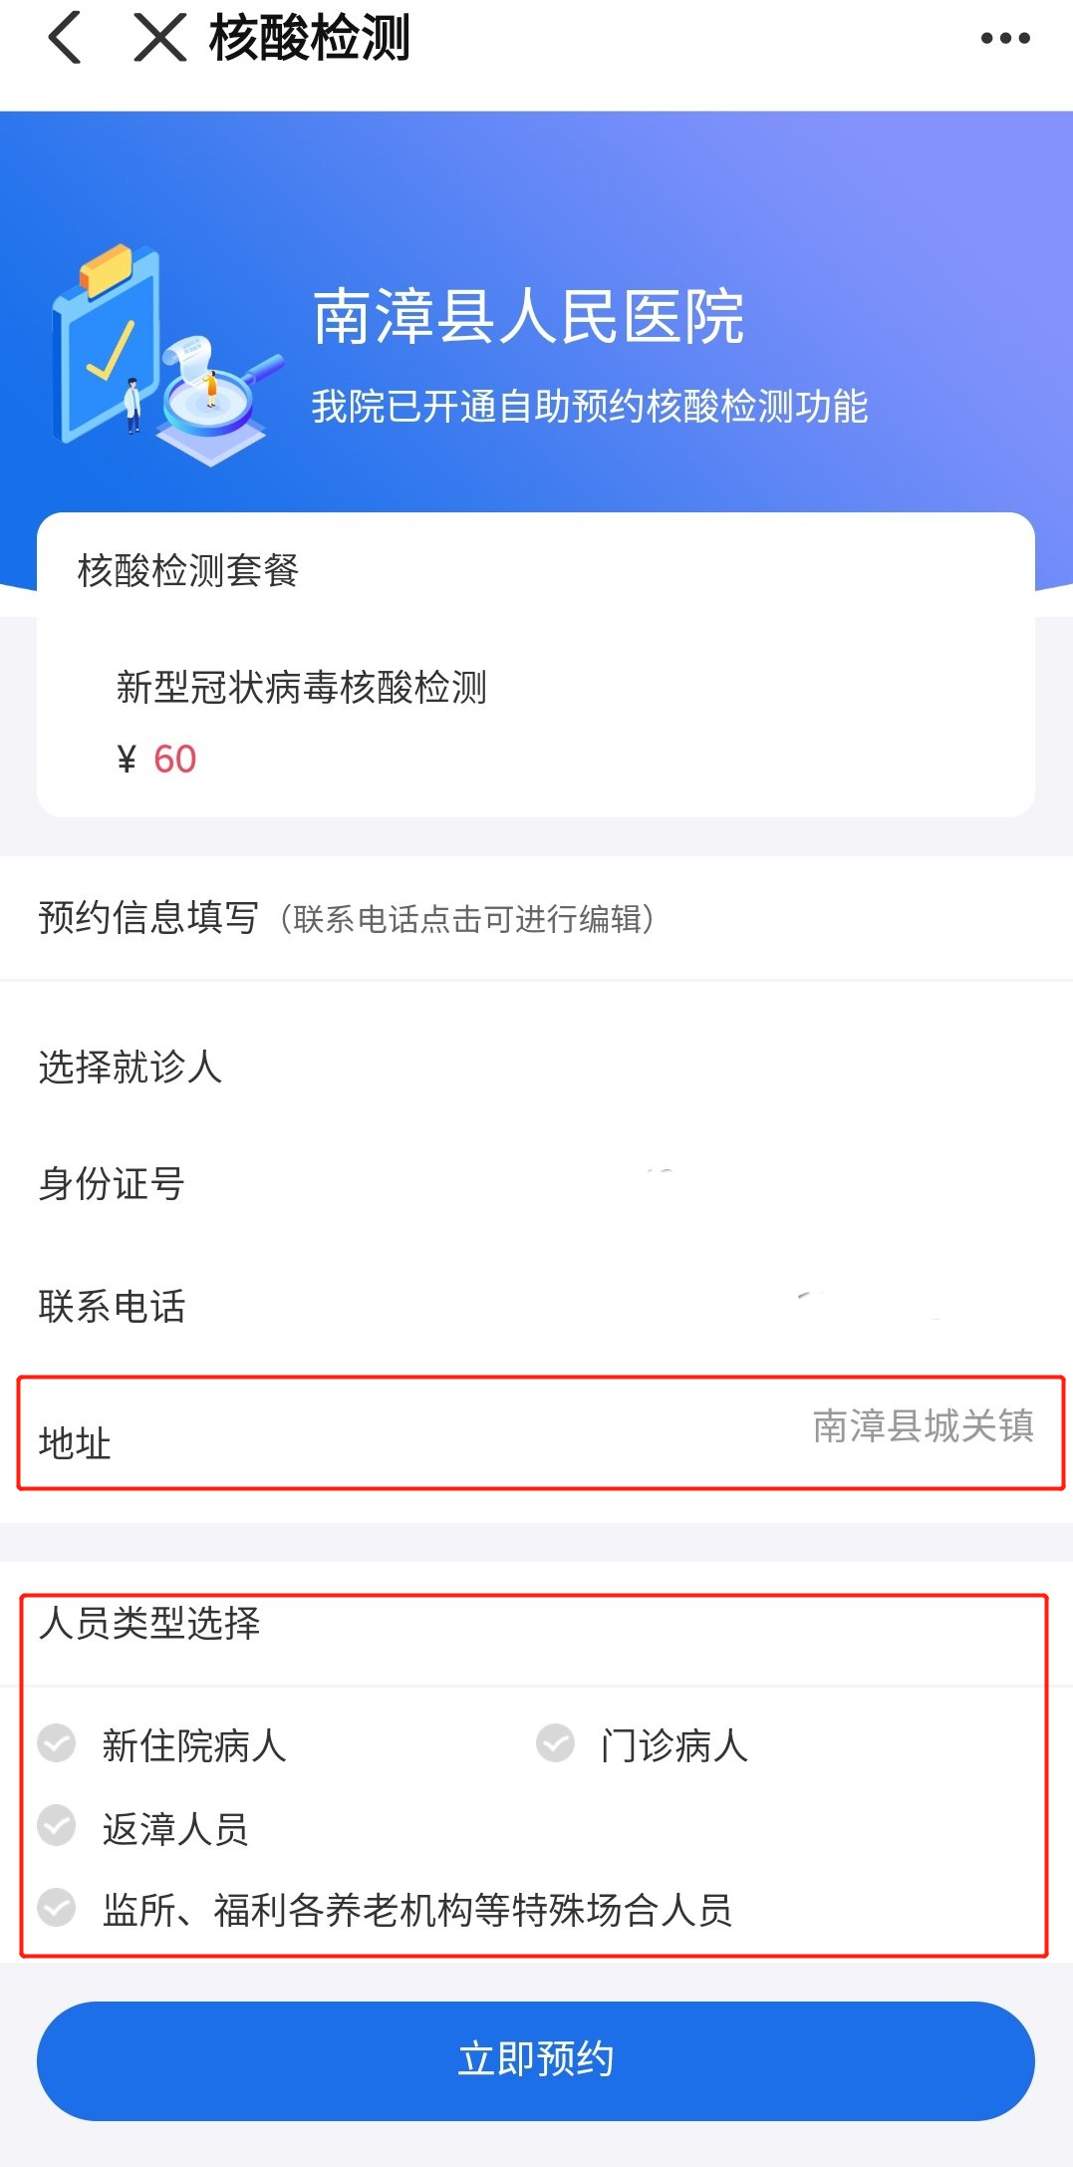1073x2167 pixels.
Task: Tap the ¥60 price label
Action: pos(157,760)
